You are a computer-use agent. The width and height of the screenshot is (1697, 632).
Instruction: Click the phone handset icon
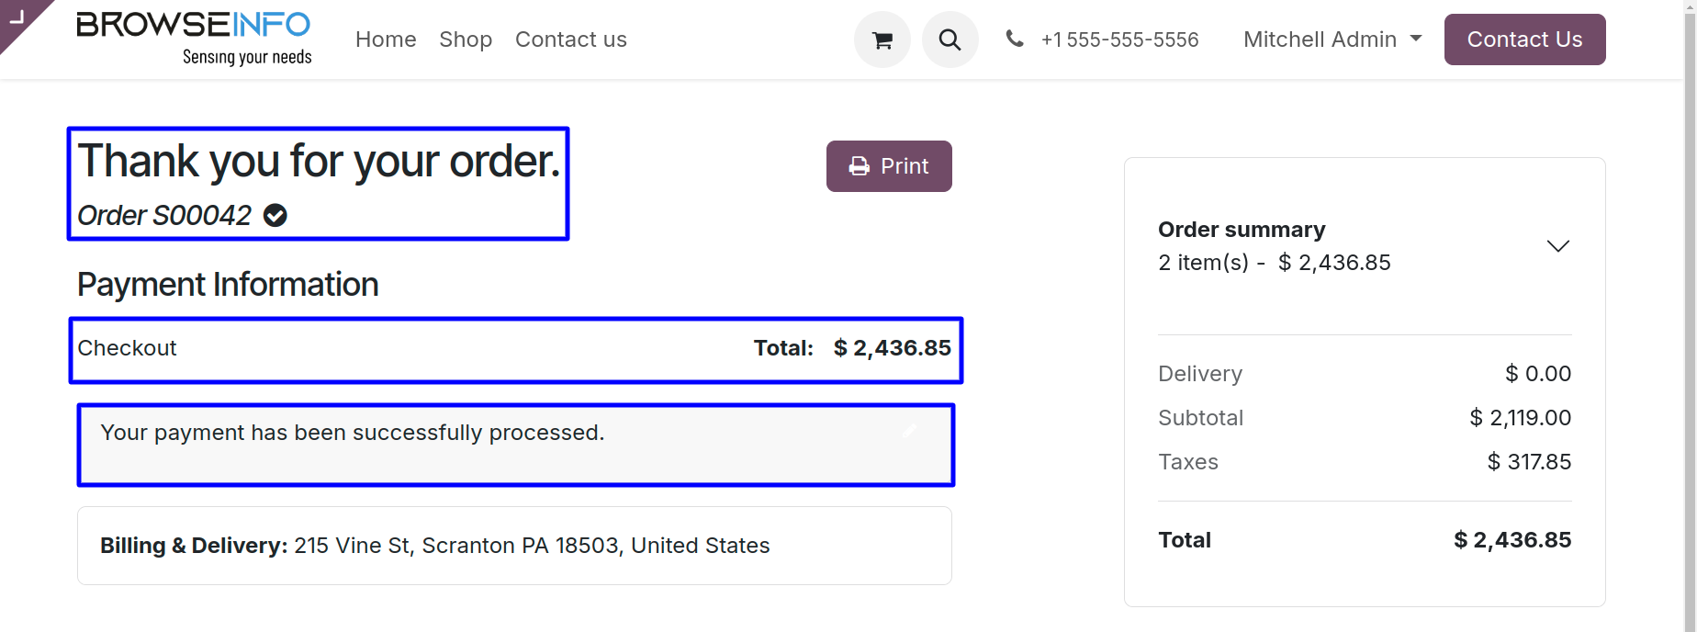click(1015, 39)
